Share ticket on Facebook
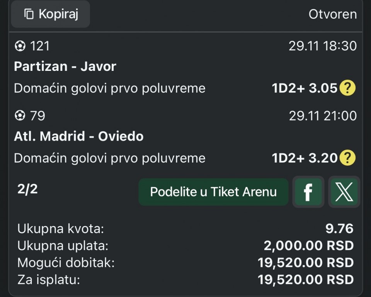Screen dimensions: 371x297 point(308,192)
